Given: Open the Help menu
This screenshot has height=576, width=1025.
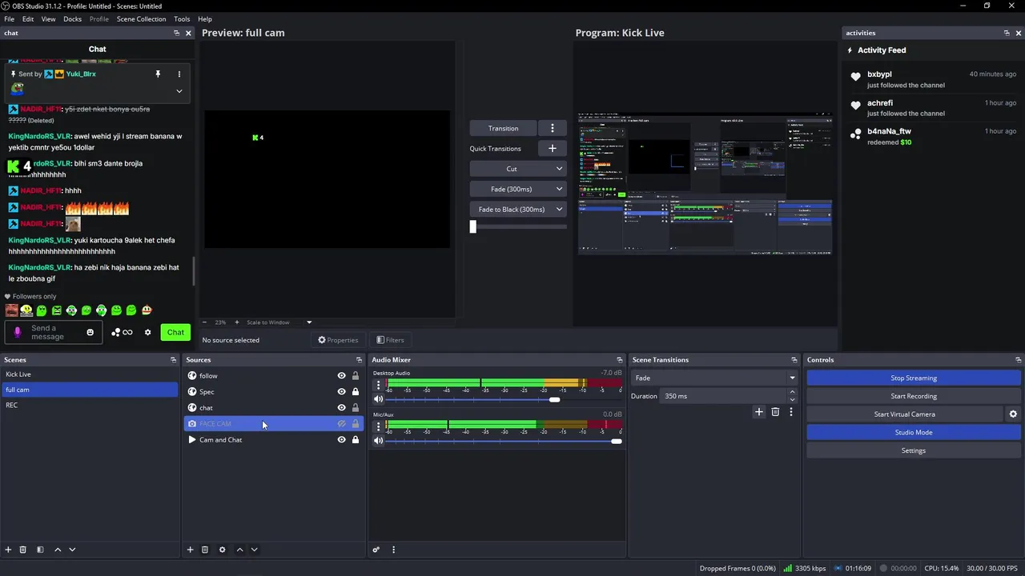Looking at the screenshot, I should tap(205, 19).
